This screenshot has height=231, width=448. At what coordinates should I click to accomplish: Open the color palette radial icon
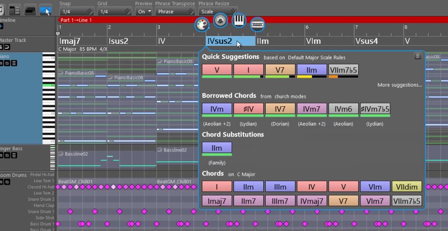(x=202, y=25)
